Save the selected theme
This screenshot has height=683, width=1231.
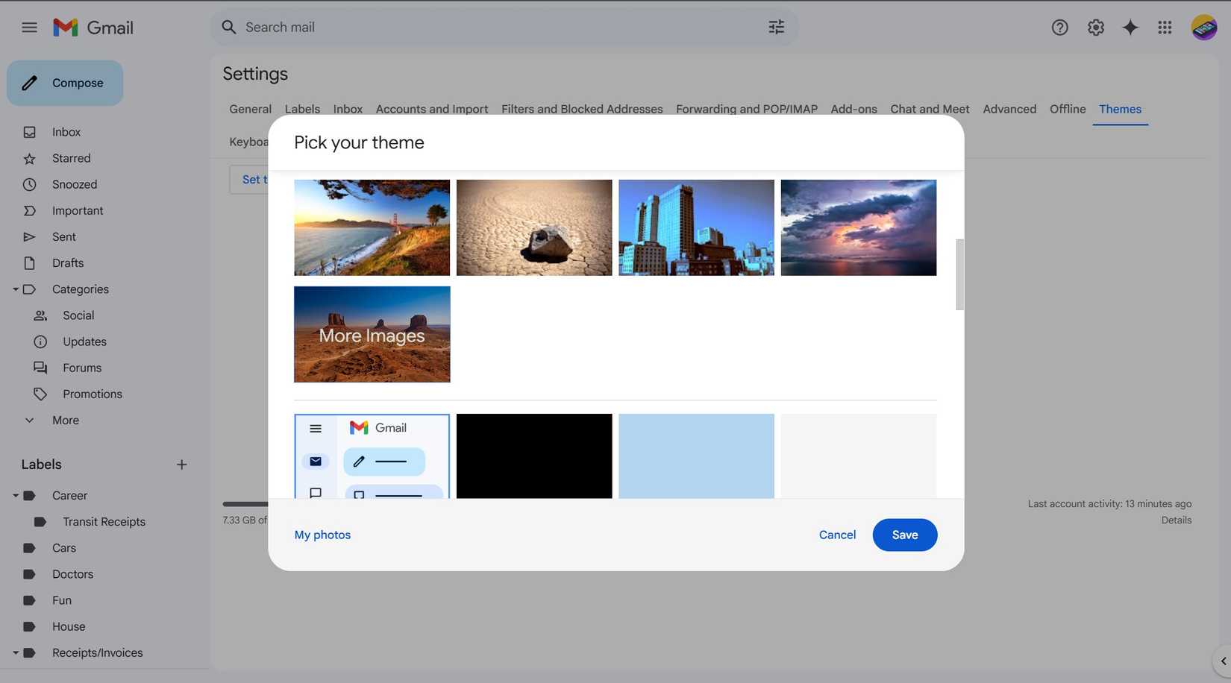[x=904, y=535]
